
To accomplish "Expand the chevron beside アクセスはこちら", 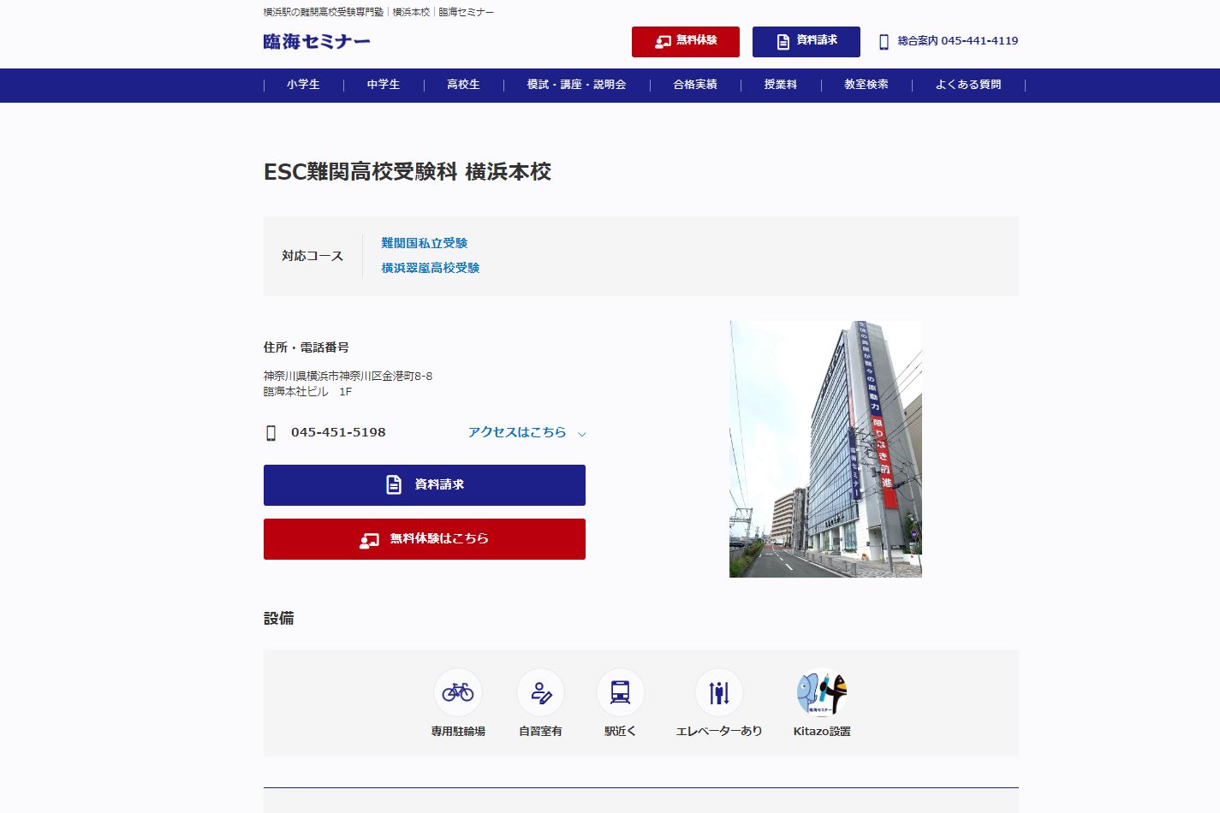I will pyautogui.click(x=582, y=434).
